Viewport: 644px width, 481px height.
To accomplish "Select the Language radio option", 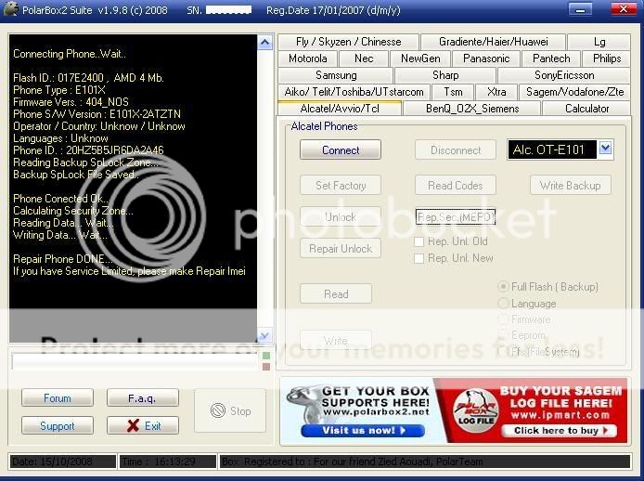I will [503, 304].
